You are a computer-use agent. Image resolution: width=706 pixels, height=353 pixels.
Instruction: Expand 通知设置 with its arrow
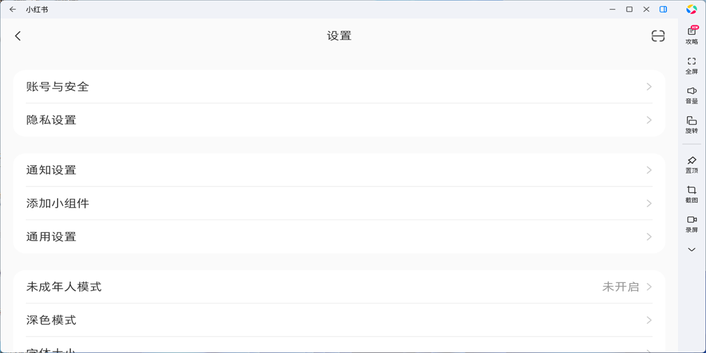(x=648, y=170)
